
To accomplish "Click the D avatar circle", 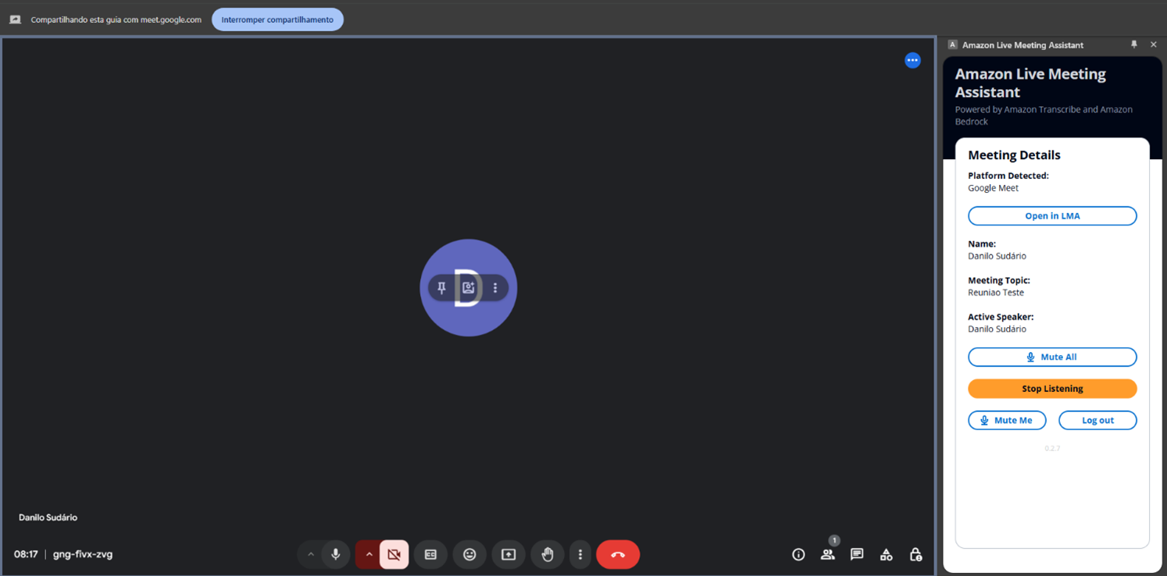I will [x=468, y=288].
